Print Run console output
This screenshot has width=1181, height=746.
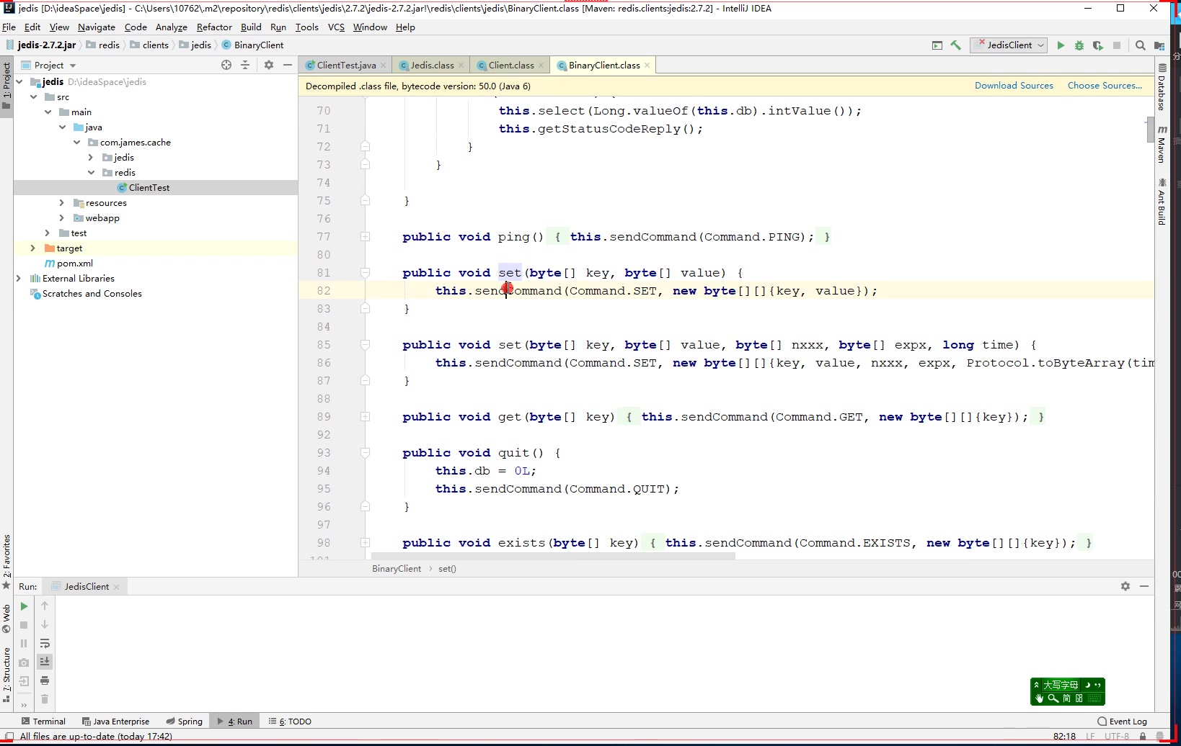(x=45, y=680)
